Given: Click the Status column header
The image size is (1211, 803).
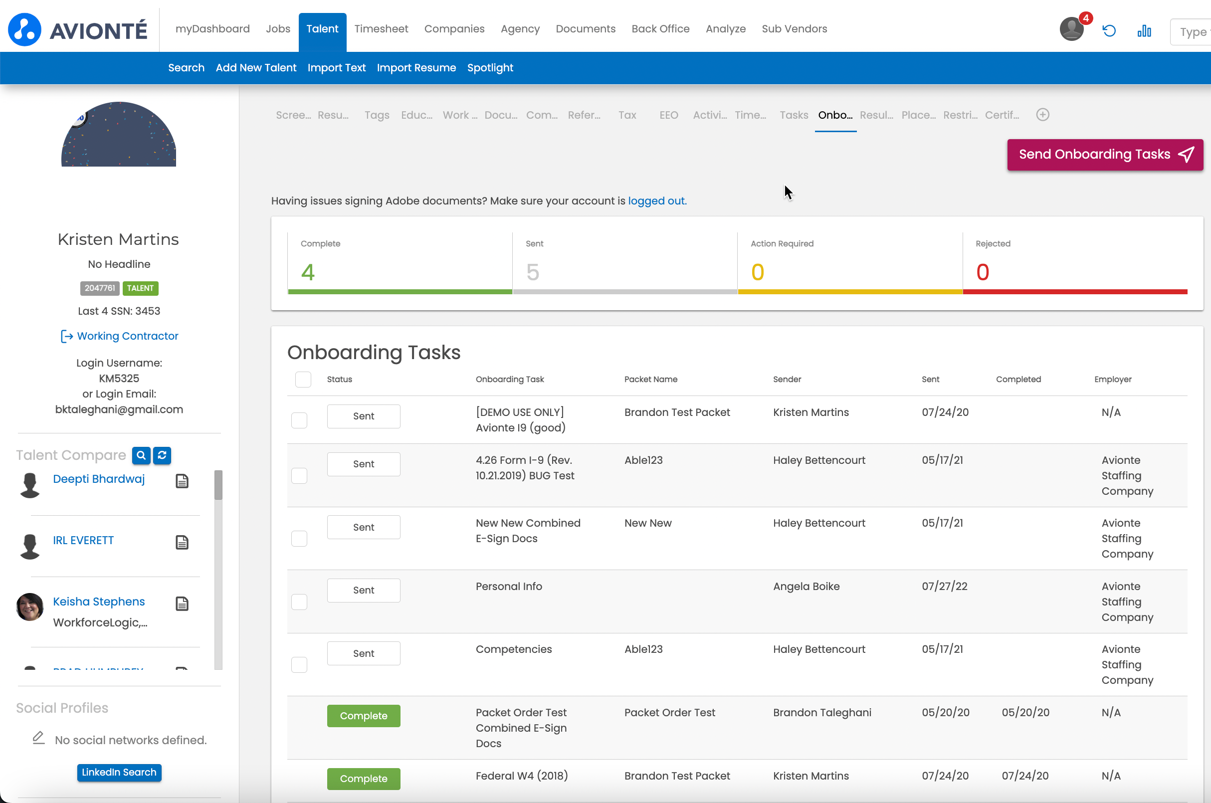Looking at the screenshot, I should [x=340, y=380].
